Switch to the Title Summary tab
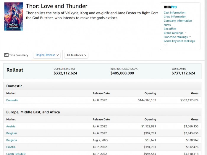207x155 pixels. click(16, 55)
